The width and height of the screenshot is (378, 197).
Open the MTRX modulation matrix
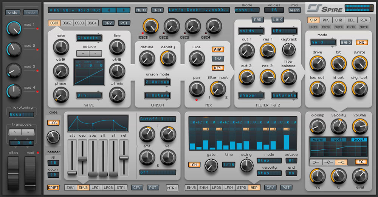pos(172,188)
